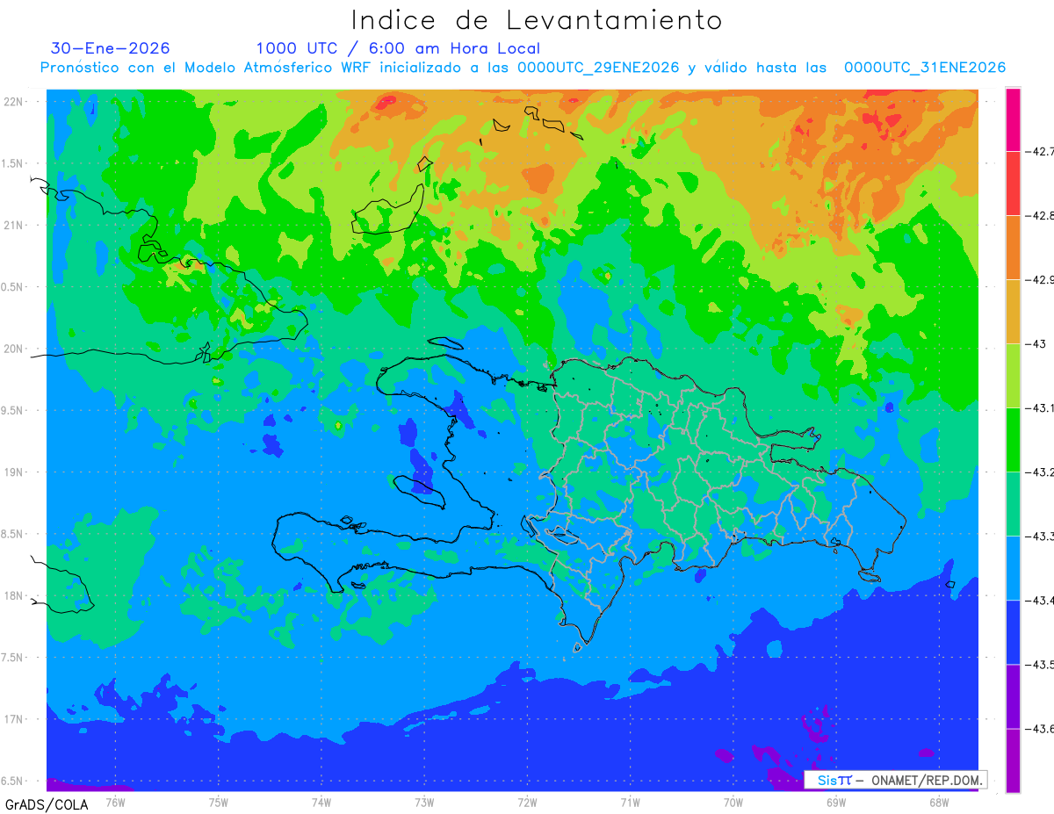Image resolution: width=1054 pixels, height=814 pixels.
Task: Click the amber swatch between -42.9 and -43
Action: click(x=1013, y=311)
